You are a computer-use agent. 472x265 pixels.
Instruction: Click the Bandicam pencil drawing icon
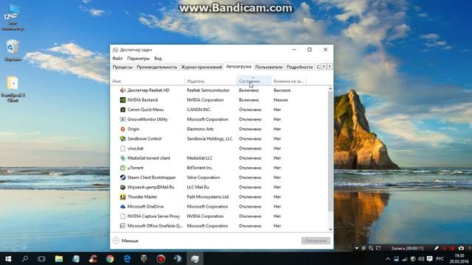pyautogui.click(x=437, y=248)
